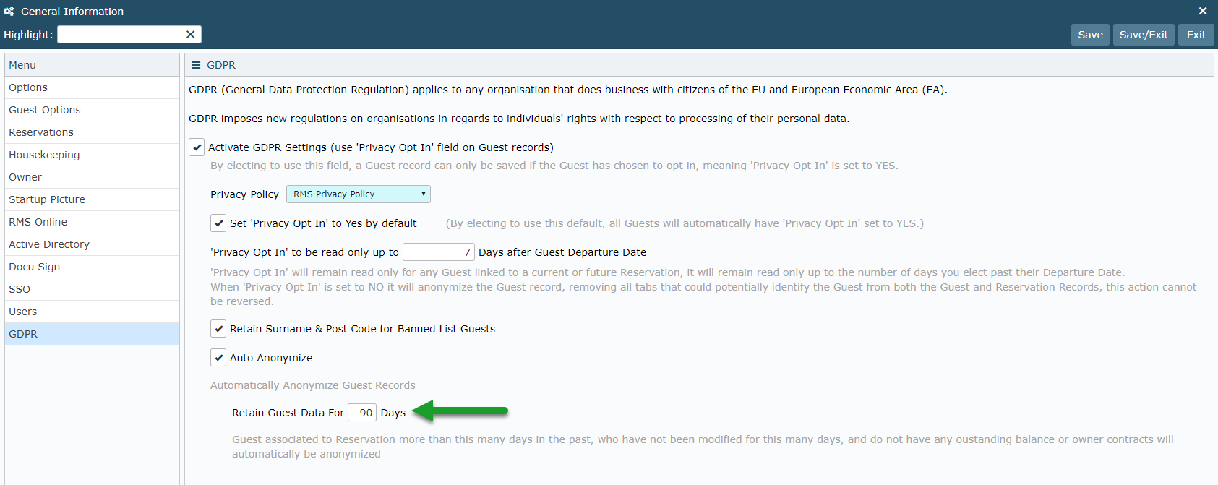Uncheck Retain Surname & Post Code checkbox

(x=218, y=329)
